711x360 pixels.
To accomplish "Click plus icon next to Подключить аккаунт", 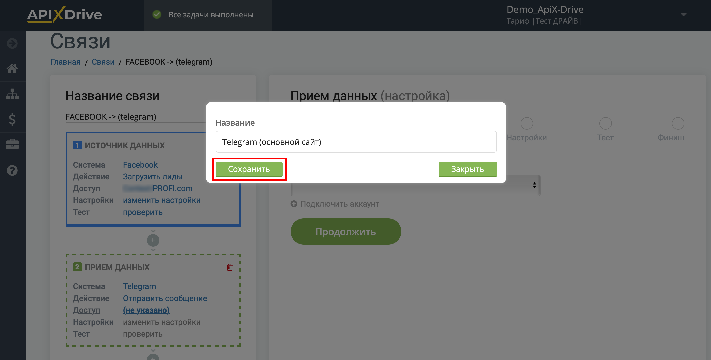I will pyautogui.click(x=294, y=204).
